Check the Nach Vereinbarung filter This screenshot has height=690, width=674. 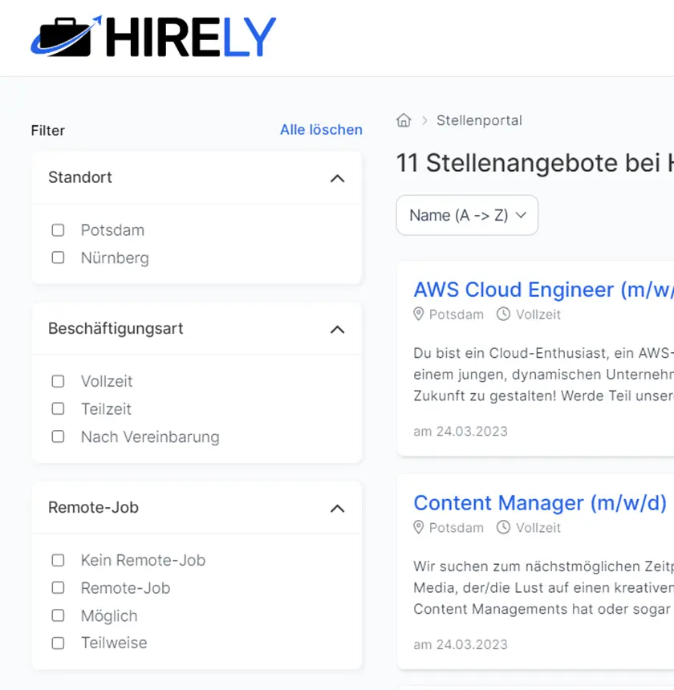coord(58,436)
